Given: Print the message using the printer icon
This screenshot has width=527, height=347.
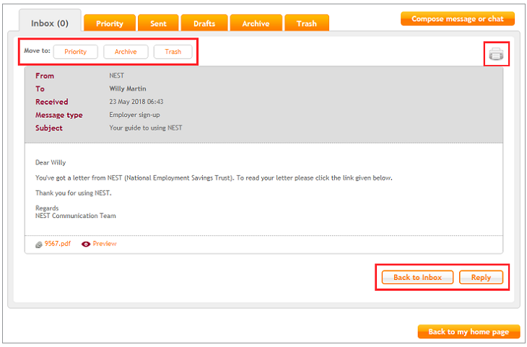Looking at the screenshot, I should point(496,54).
